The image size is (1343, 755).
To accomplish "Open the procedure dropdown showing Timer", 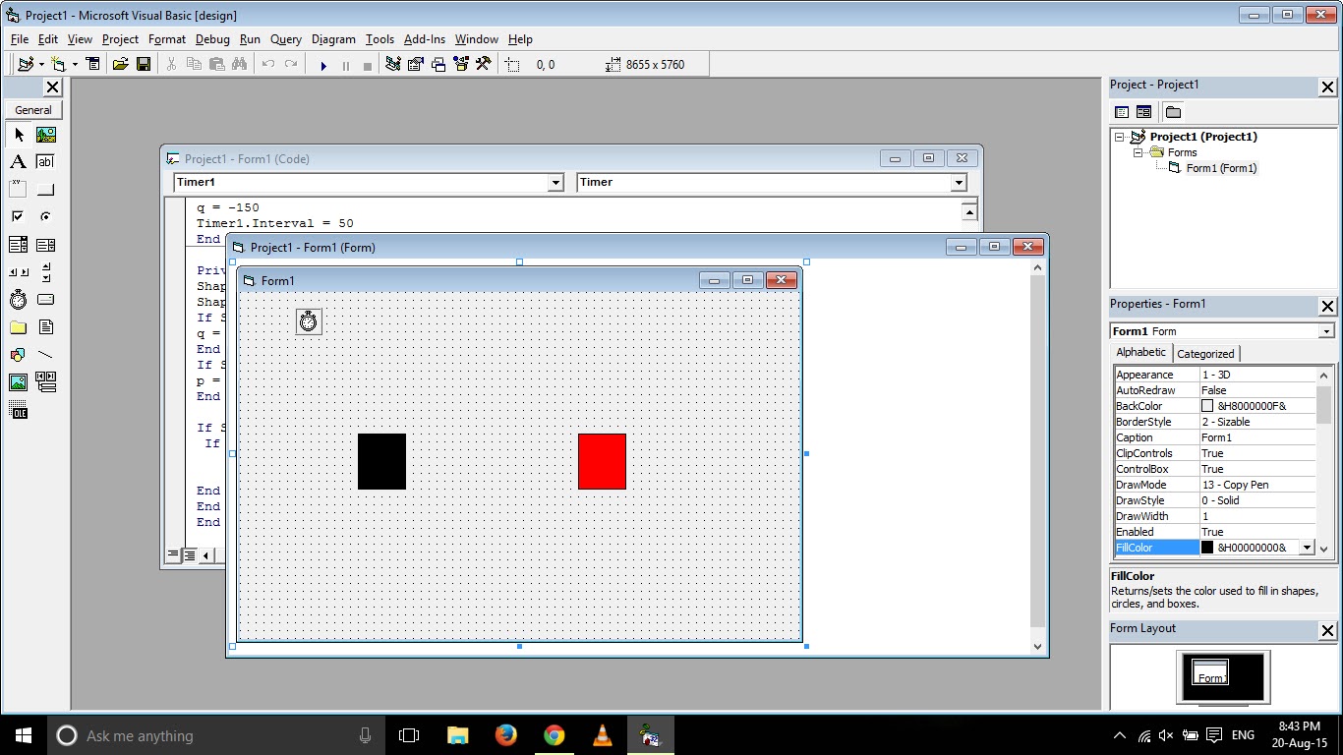I will pos(959,182).
